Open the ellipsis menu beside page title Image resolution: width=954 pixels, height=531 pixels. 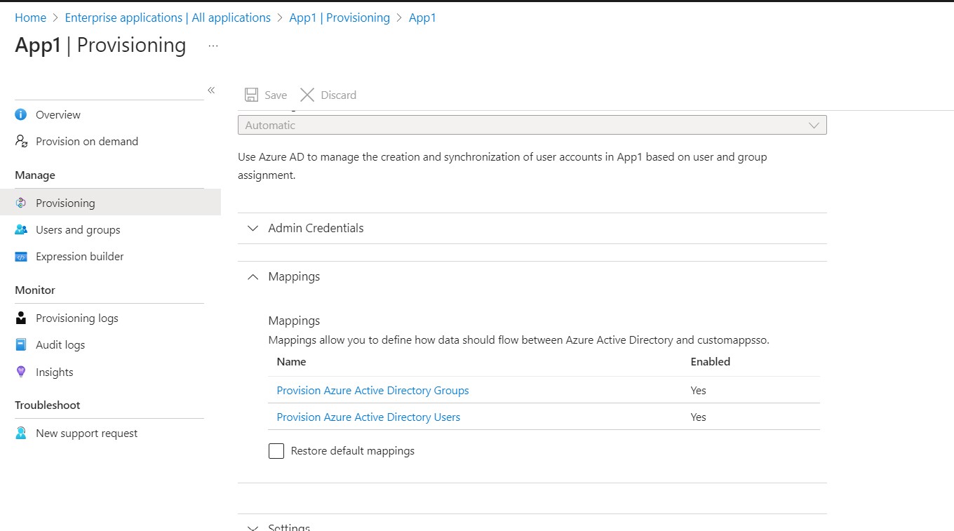tap(213, 46)
